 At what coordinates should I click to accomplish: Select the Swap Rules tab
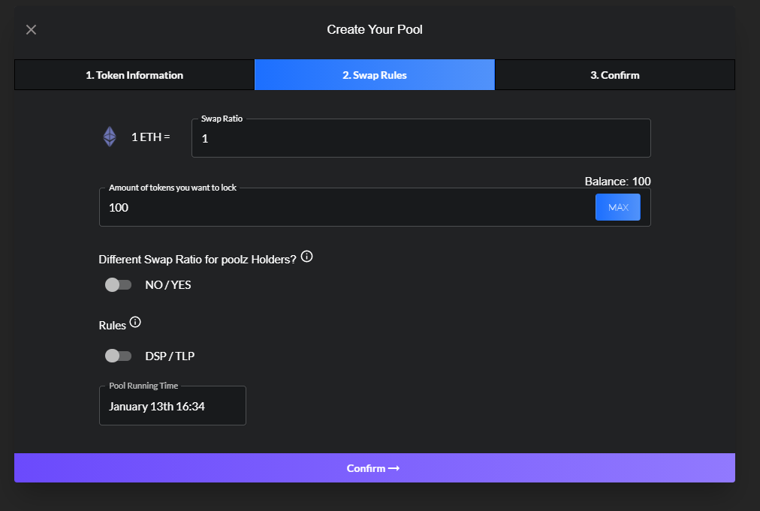[374, 74]
